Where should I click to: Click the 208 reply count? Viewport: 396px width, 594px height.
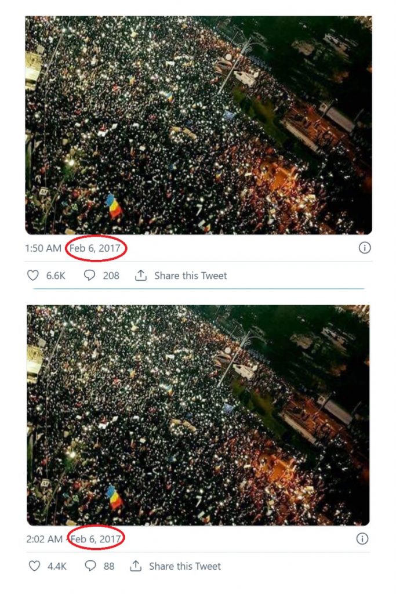point(111,276)
